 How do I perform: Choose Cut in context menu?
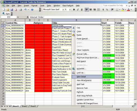(x=87, y=28)
